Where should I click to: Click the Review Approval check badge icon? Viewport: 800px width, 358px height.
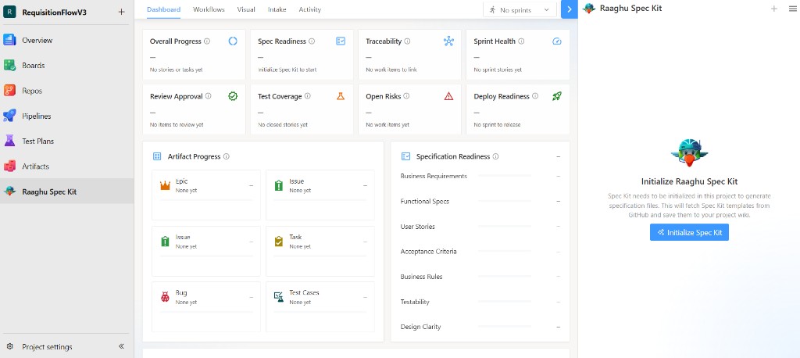[x=233, y=96]
